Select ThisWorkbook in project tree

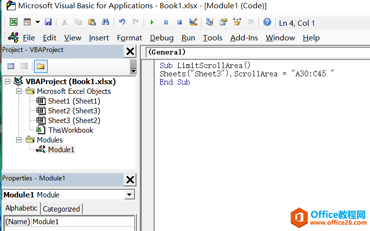(x=71, y=130)
